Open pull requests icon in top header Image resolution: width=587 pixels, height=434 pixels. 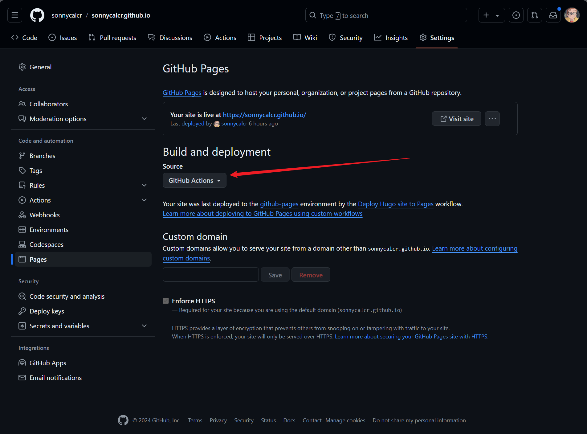click(535, 15)
